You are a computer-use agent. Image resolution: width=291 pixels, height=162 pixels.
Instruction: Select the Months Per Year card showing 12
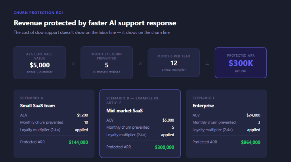click(174, 63)
